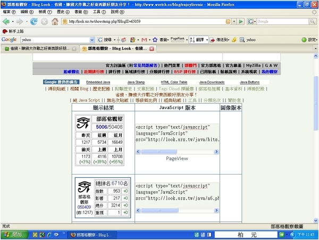Reload the page with refresh icon
This screenshot has height=240, width=319.
click(x=34, y=21)
